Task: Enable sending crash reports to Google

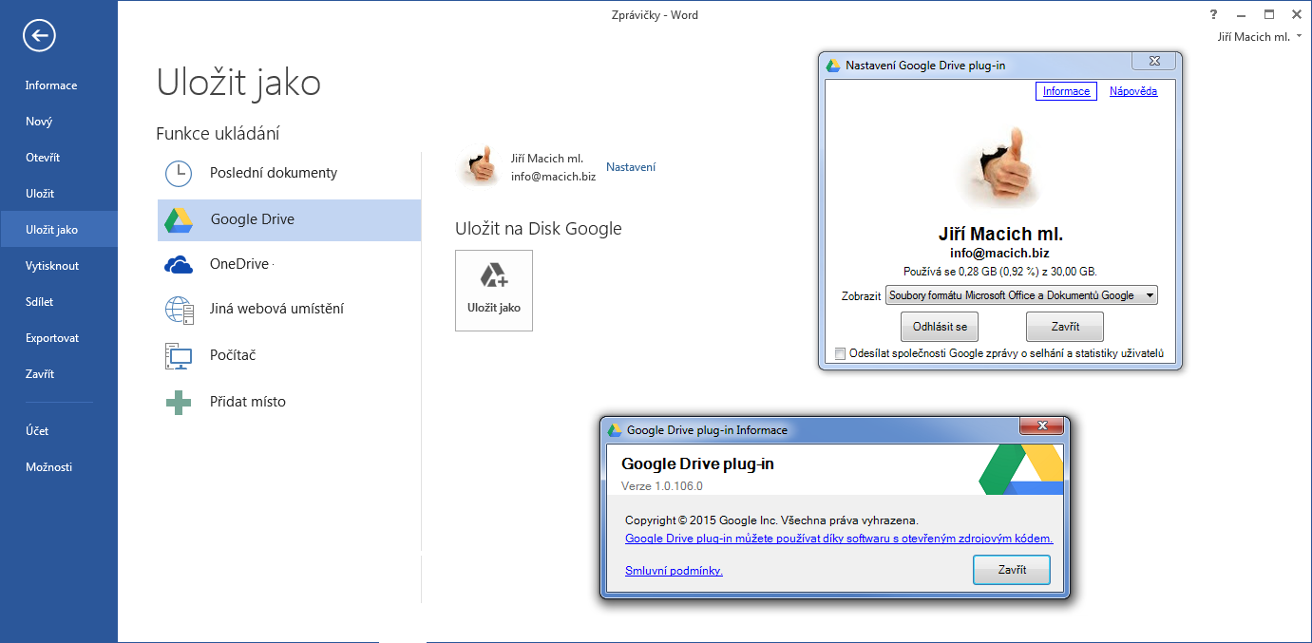Action: pyautogui.click(x=840, y=353)
